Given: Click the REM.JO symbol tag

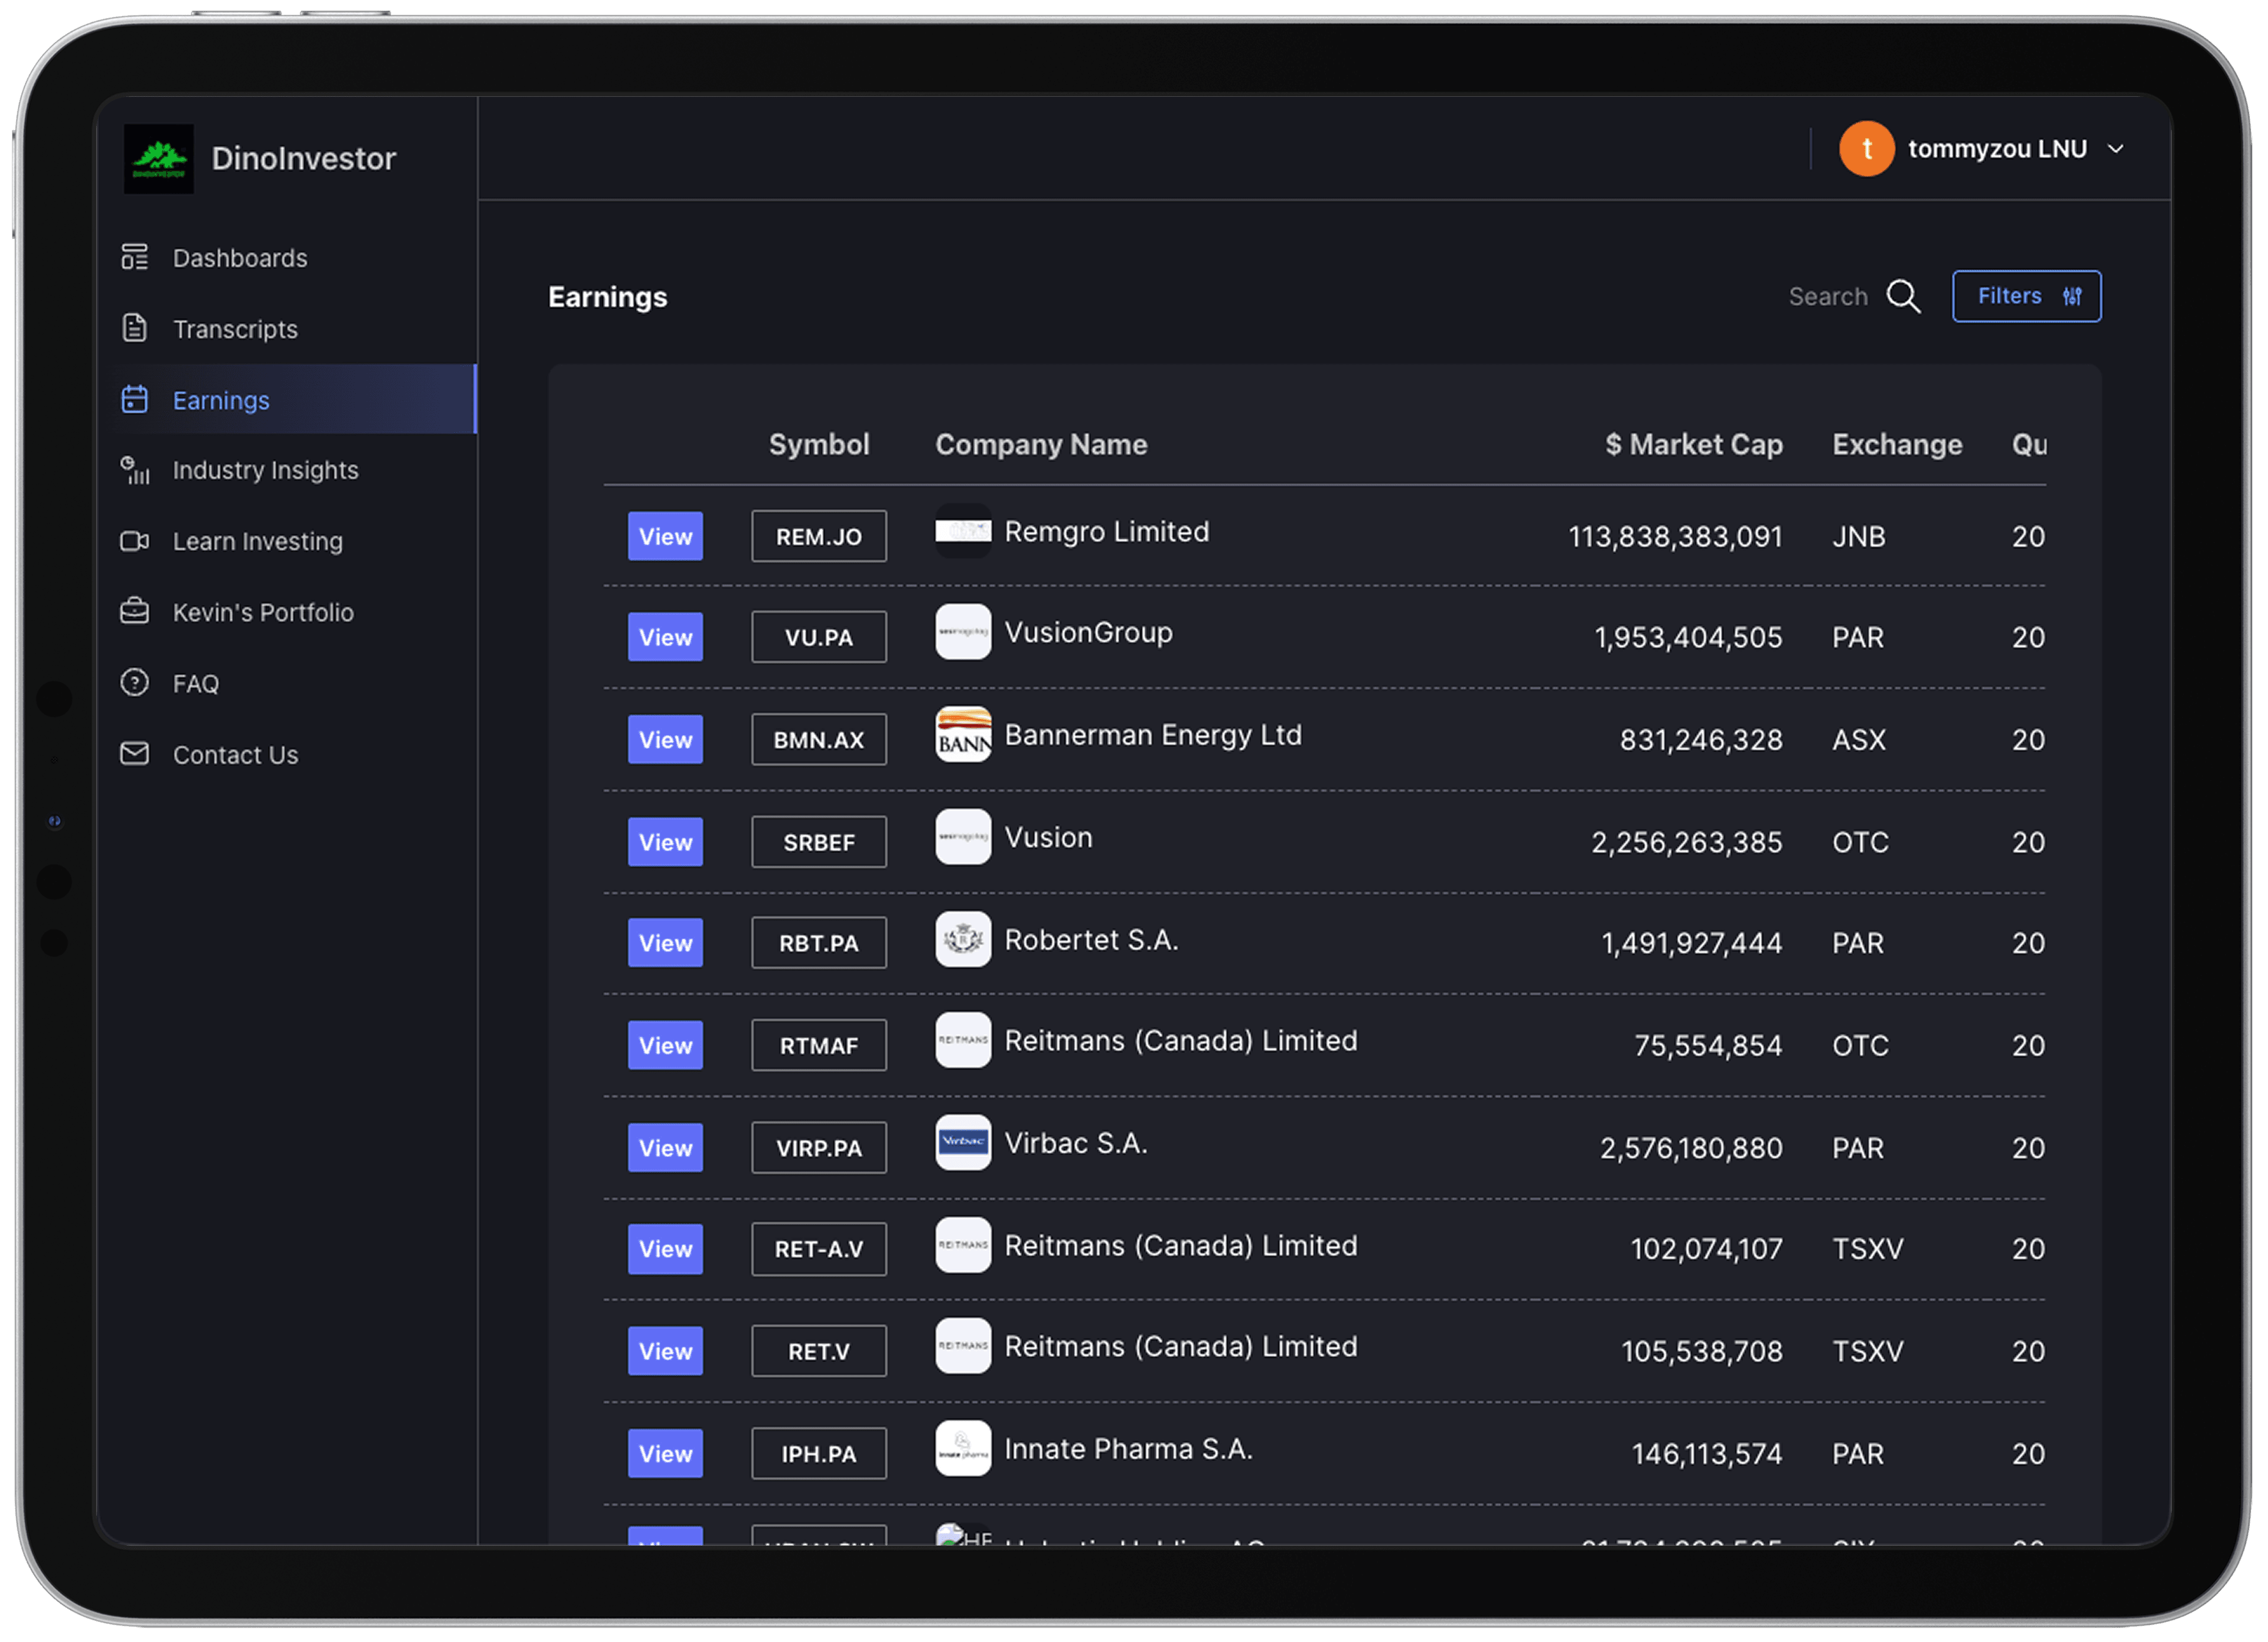Looking at the screenshot, I should tap(819, 537).
